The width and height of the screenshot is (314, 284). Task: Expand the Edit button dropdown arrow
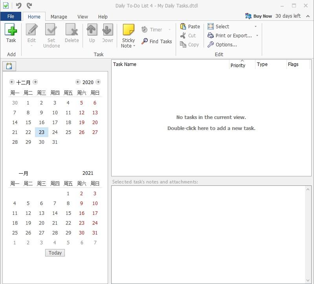click(x=32, y=46)
